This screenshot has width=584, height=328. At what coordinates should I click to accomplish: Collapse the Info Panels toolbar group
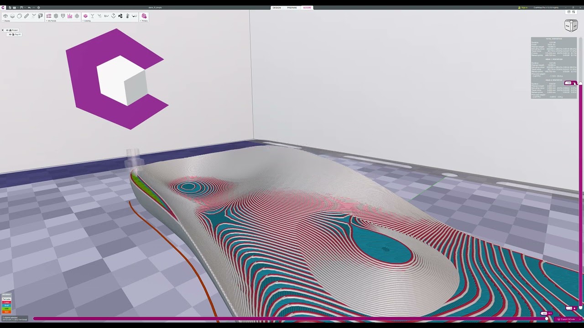(47, 20)
